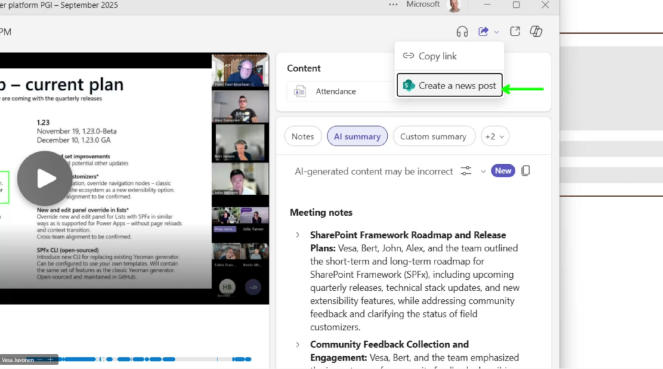Open the share dropdown arrow
This screenshot has height=369, width=663.
pos(497,32)
